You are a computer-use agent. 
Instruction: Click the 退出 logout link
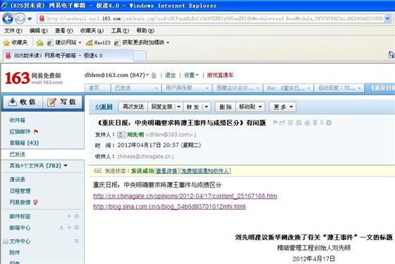point(170,75)
